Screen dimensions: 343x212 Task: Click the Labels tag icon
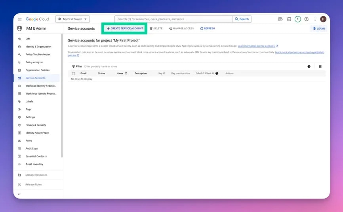coord(19,101)
